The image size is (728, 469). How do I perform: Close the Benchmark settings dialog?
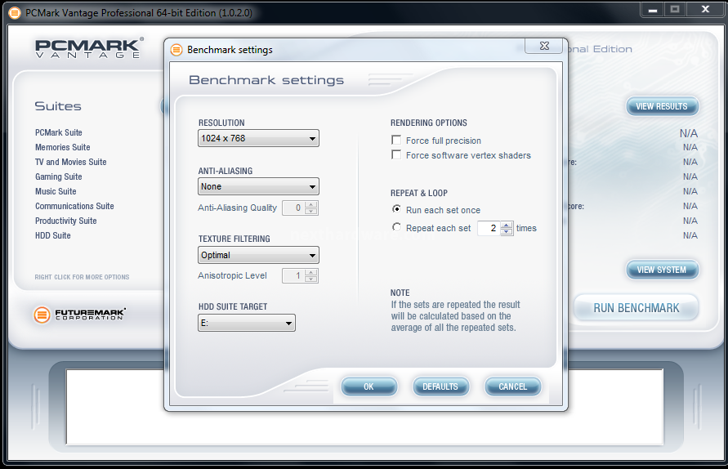tap(544, 46)
